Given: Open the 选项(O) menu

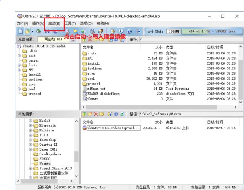Looking at the screenshot, I should point(86,24).
